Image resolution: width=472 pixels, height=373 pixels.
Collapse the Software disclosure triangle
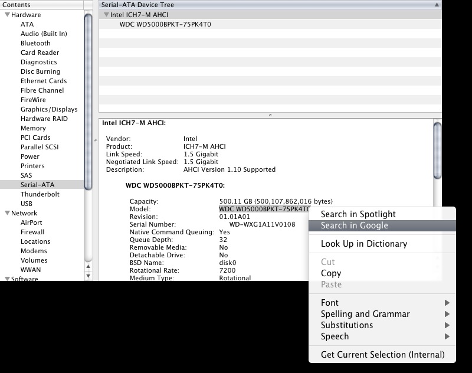[x=7, y=279]
